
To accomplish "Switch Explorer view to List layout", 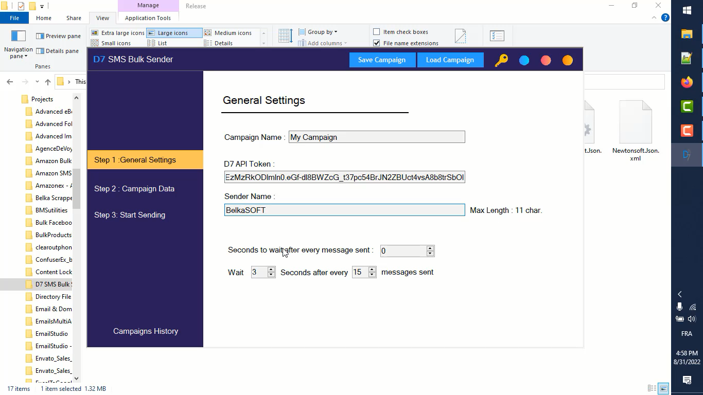I will click(x=157, y=43).
